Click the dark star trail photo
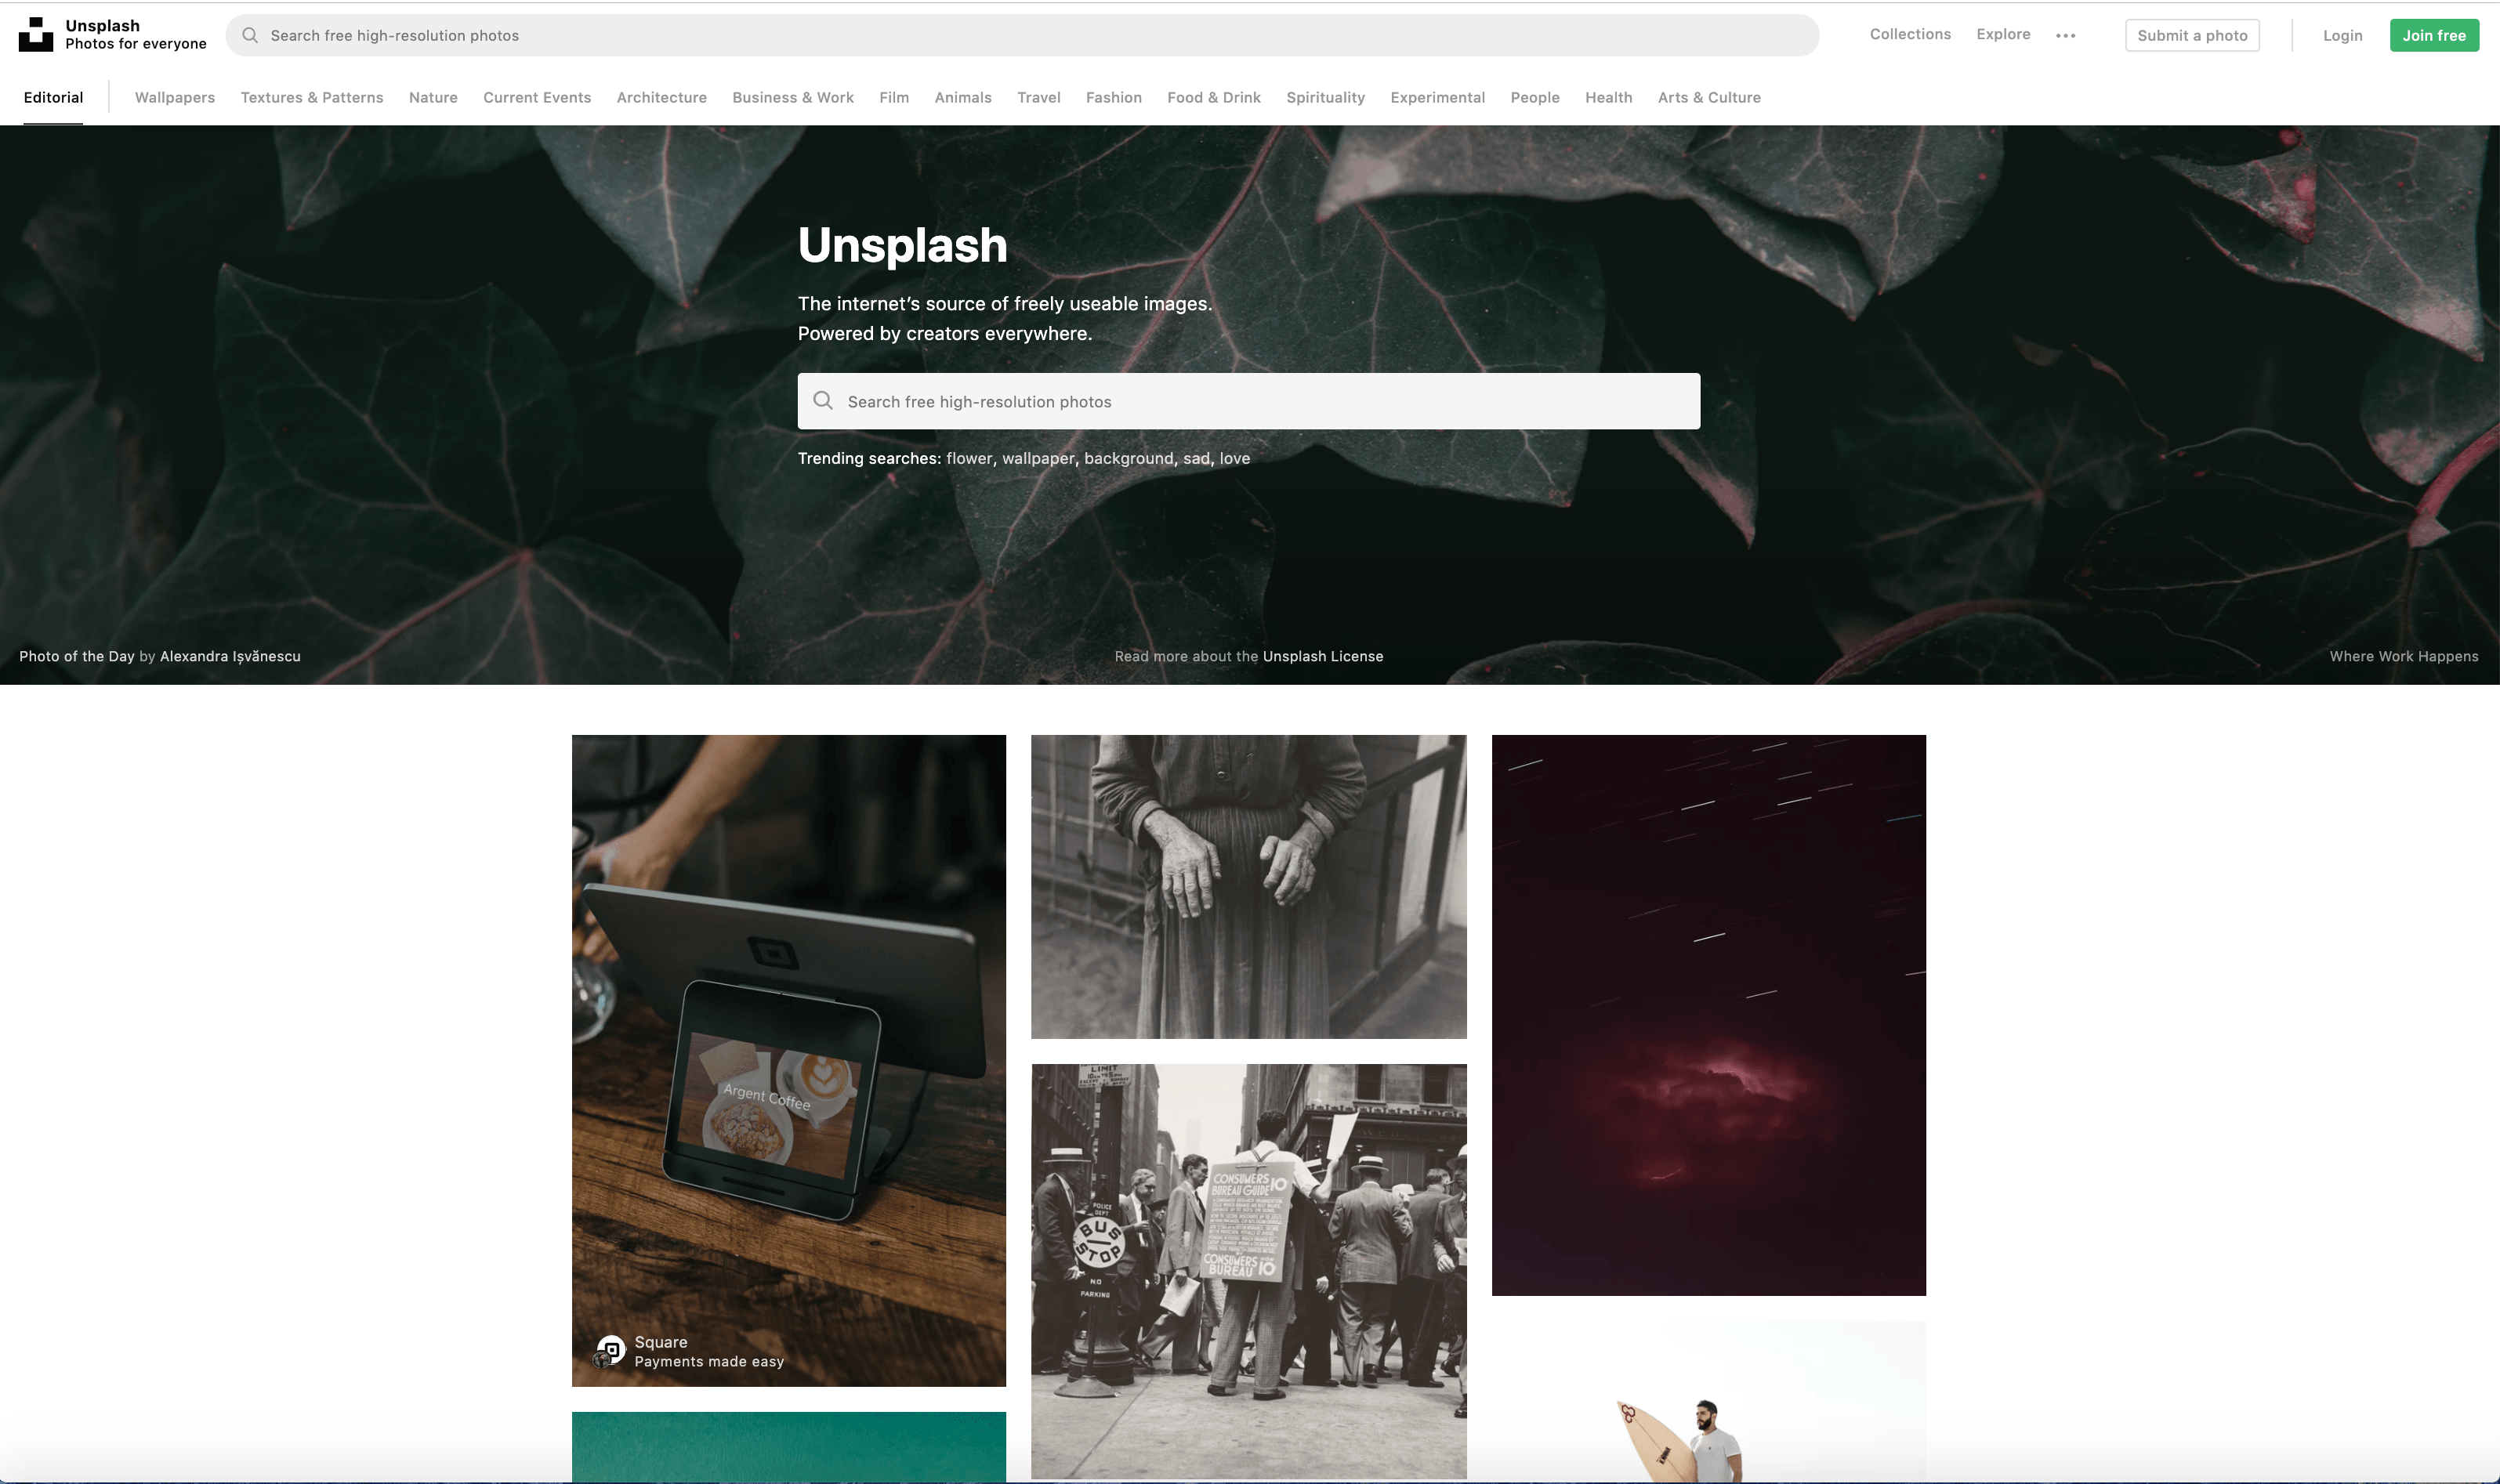The image size is (2500, 1484). pyautogui.click(x=1708, y=1014)
